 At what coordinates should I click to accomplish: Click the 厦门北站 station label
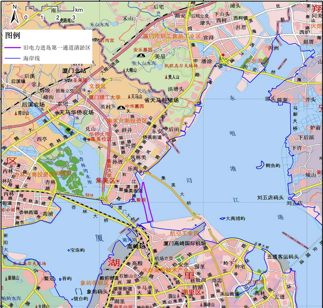[x=74, y=71]
